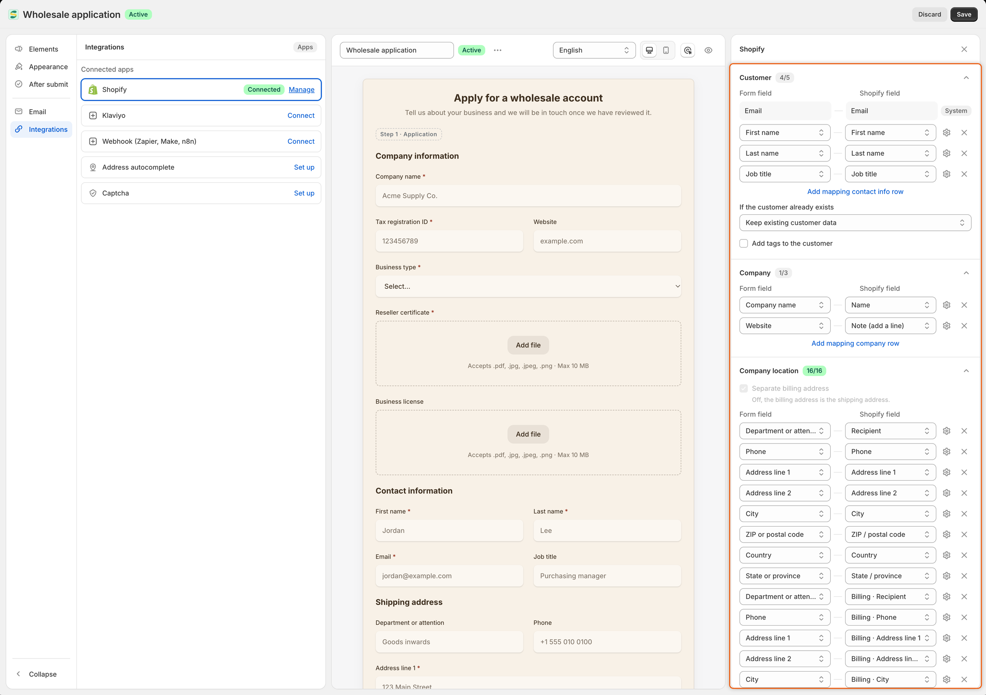Screen dimensions: 986x695
Task: Click the Captcha shield icon
Action: pyautogui.click(x=93, y=193)
